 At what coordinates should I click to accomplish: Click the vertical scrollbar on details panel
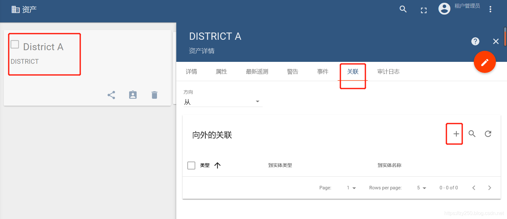pos(505,37)
